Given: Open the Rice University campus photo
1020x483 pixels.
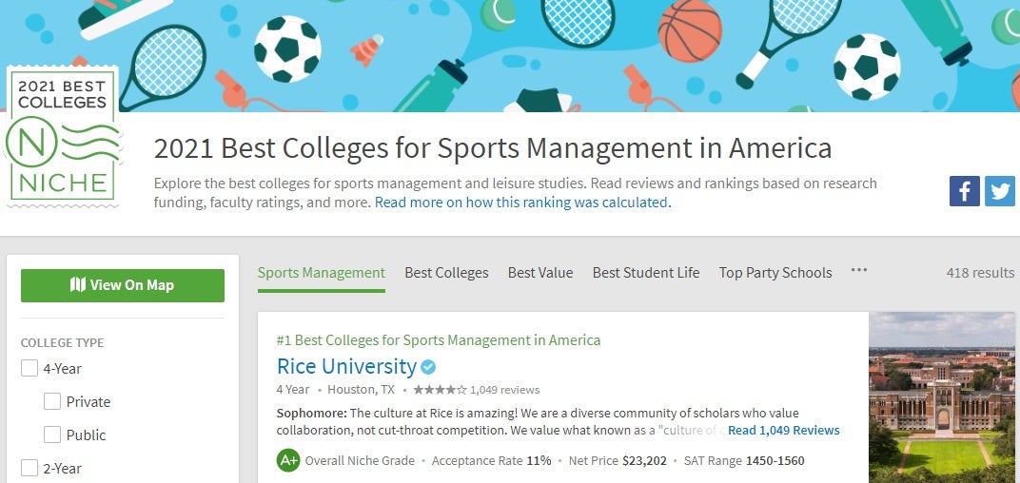Looking at the screenshot, I should tap(942, 397).
